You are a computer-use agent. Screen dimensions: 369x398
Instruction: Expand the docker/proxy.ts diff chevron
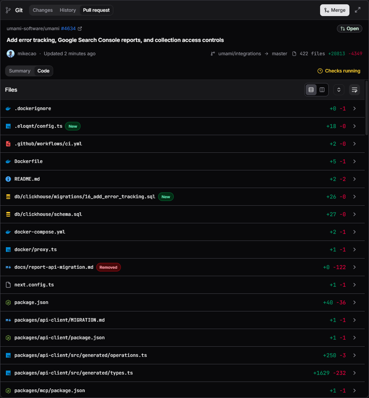click(355, 250)
